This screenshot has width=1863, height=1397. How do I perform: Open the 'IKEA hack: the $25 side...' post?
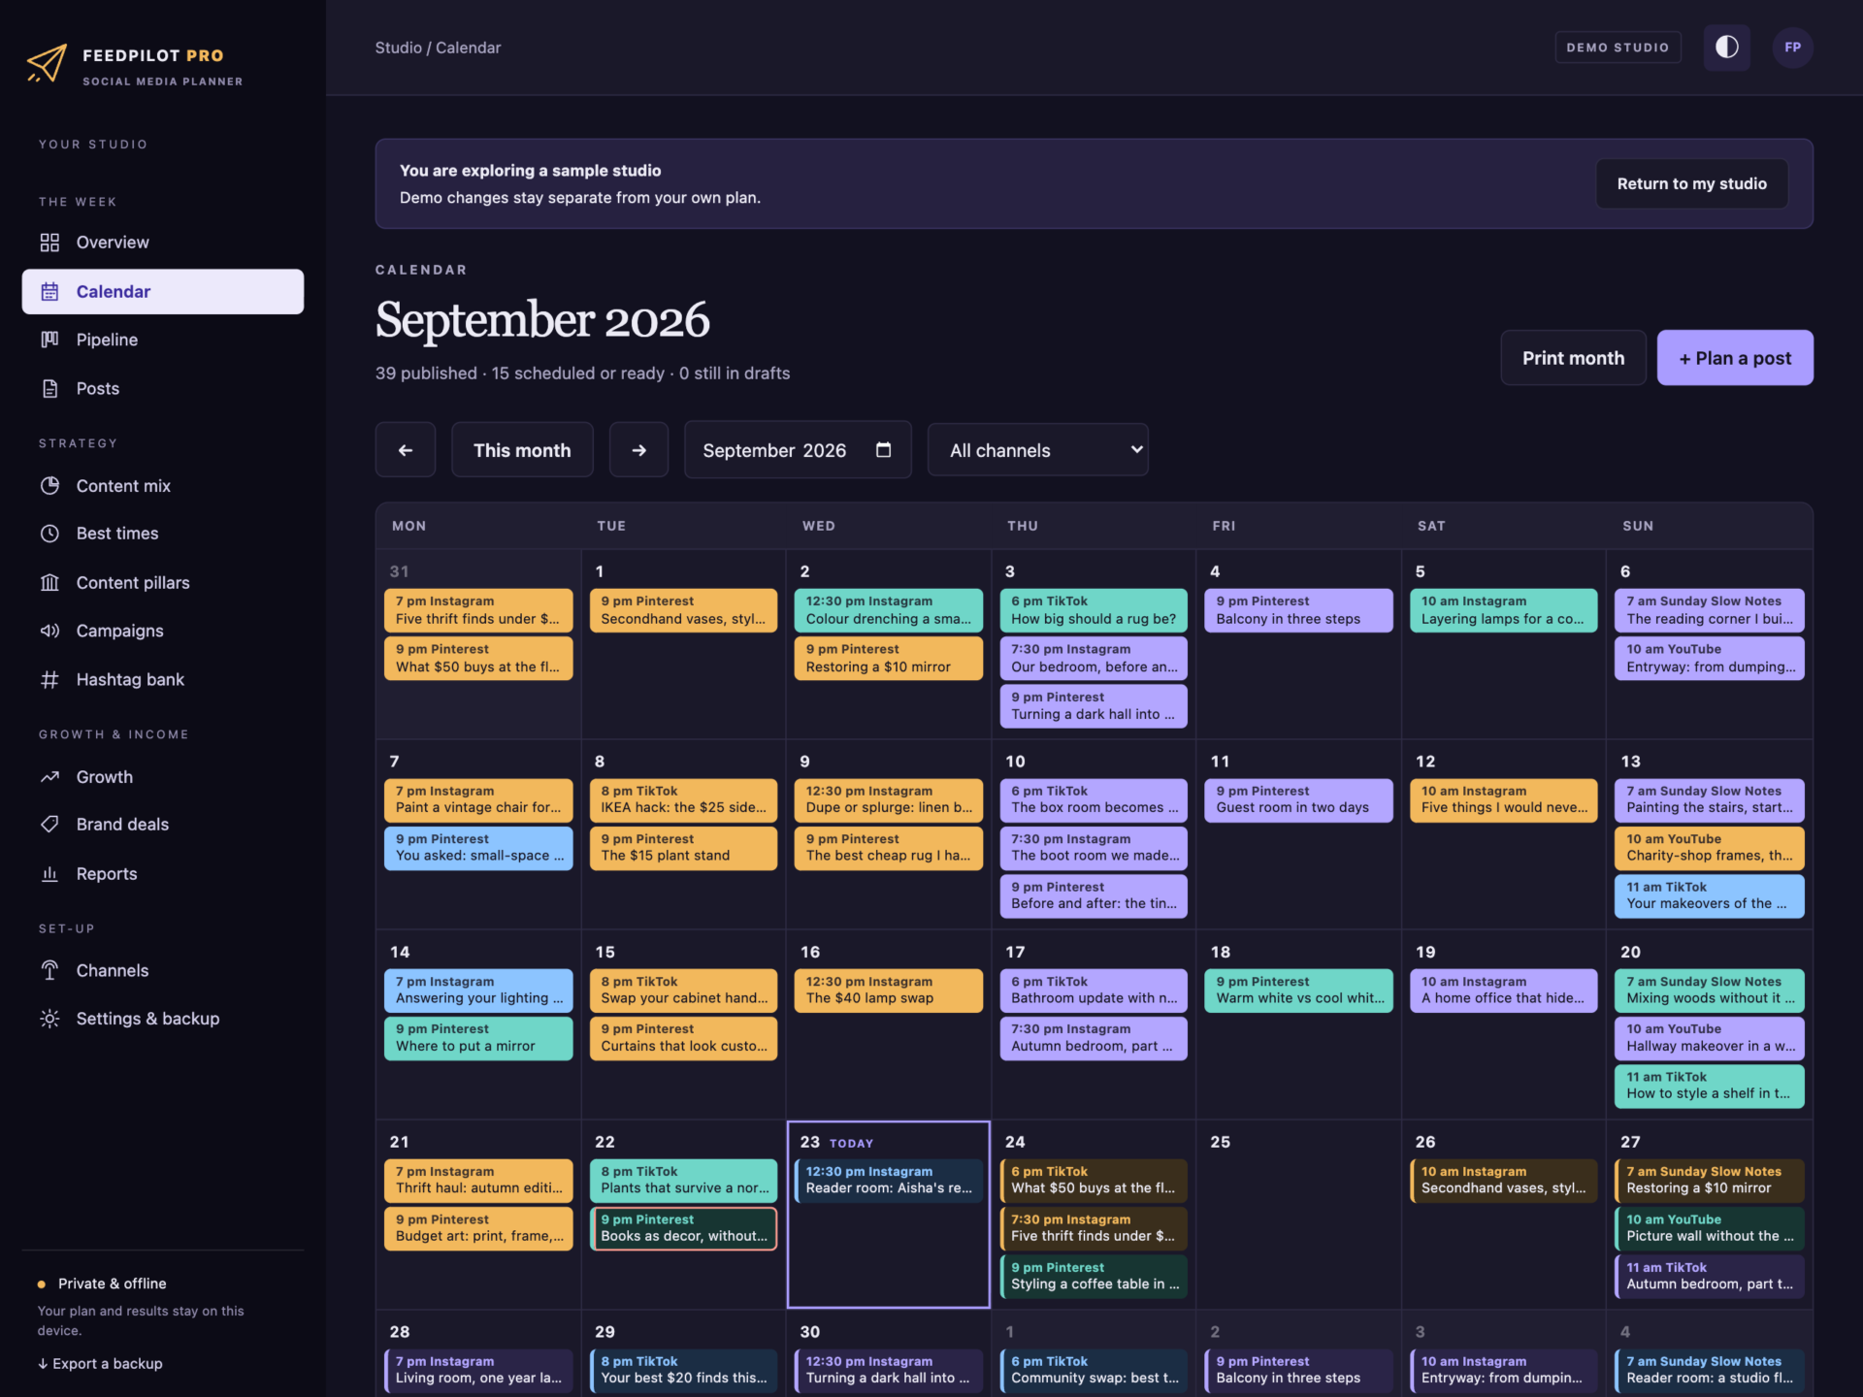683,800
